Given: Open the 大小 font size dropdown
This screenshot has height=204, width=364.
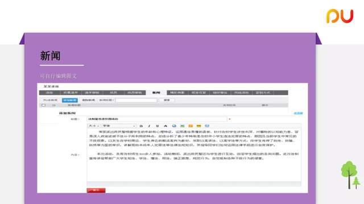Looking at the screenshot, I should pos(94,126).
